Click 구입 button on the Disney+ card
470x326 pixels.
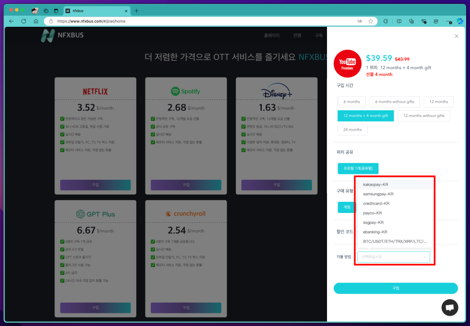276,185
